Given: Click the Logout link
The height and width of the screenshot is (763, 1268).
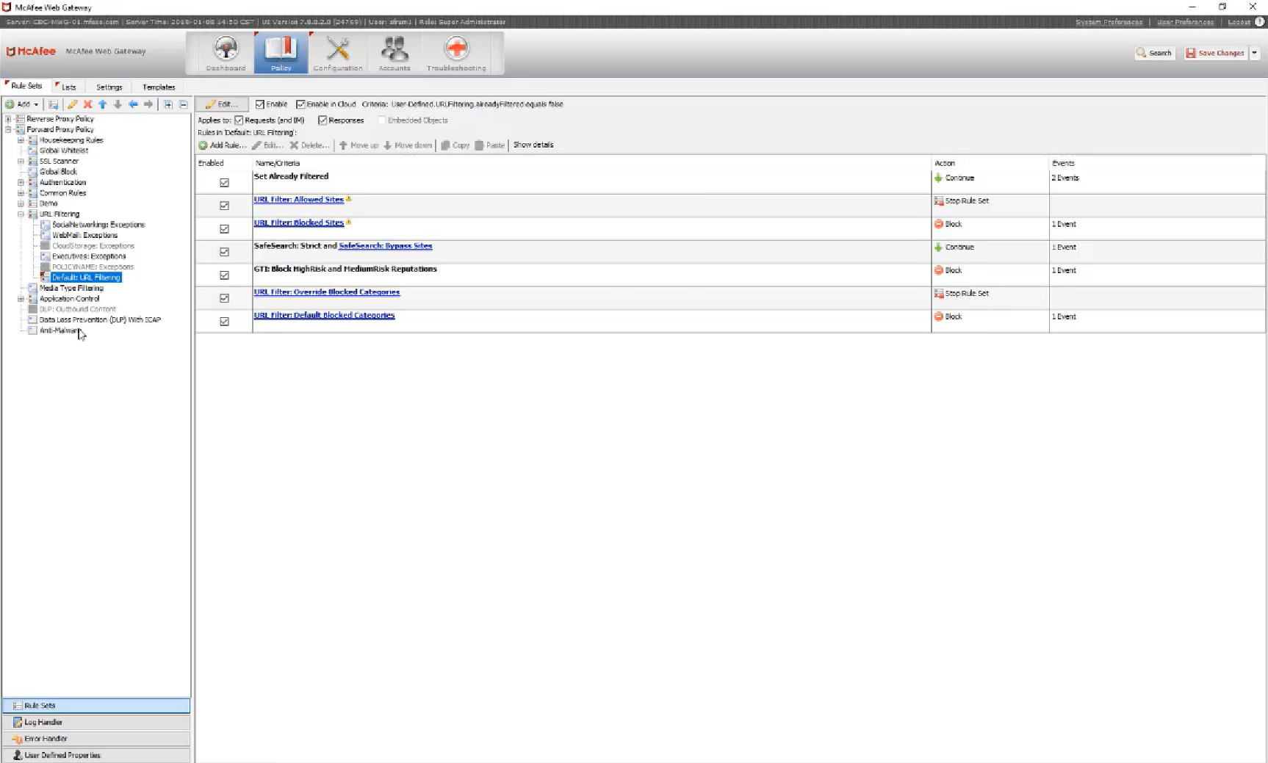Looking at the screenshot, I should (x=1239, y=22).
